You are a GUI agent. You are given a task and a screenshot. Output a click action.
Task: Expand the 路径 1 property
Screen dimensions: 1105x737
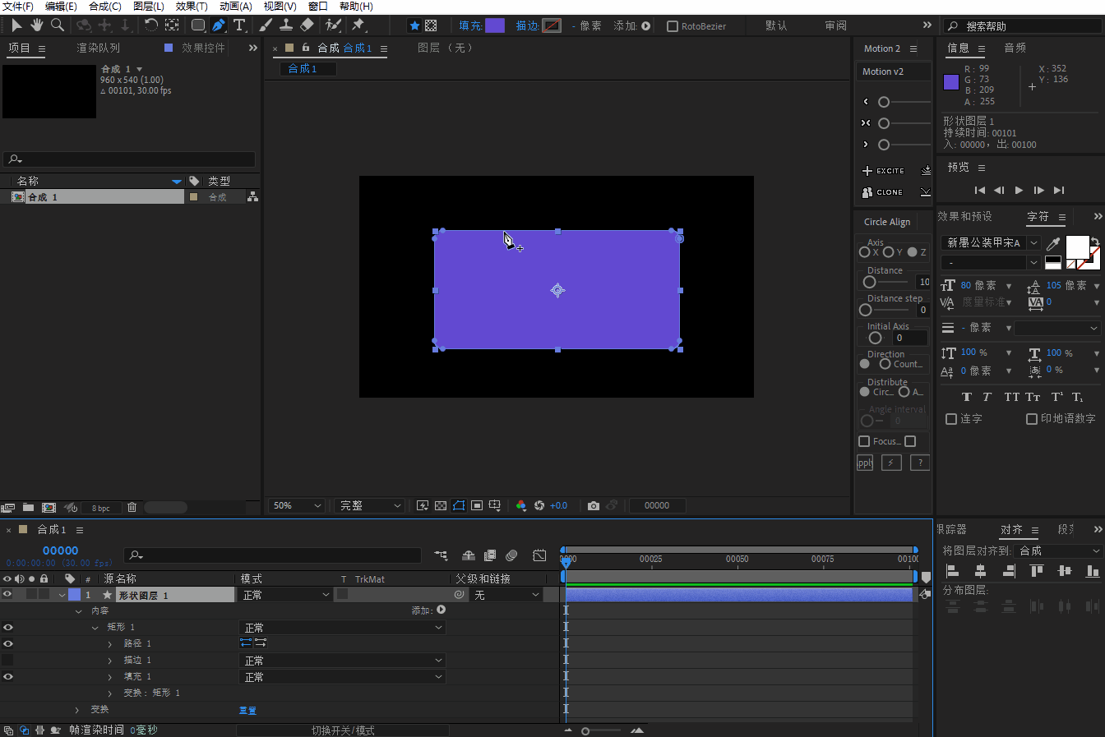tap(110, 643)
